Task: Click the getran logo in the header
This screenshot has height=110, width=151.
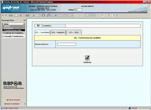Action: click(11, 8)
